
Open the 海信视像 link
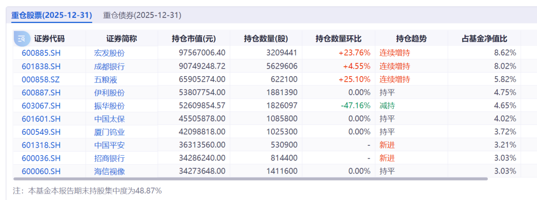109,171
